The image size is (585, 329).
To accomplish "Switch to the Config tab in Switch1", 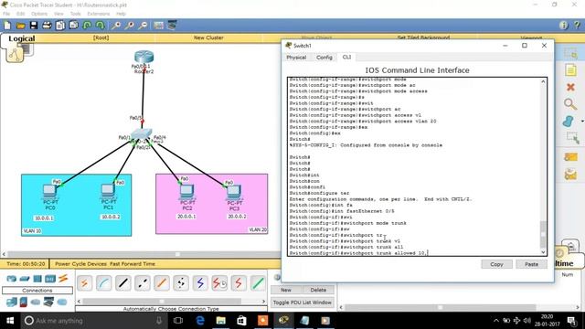I will (324, 58).
